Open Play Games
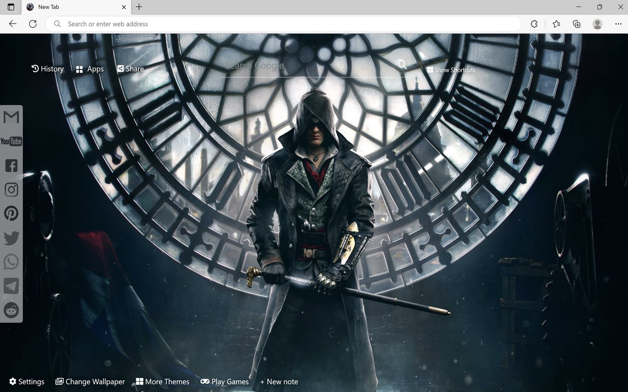628x392 pixels. 225,382
